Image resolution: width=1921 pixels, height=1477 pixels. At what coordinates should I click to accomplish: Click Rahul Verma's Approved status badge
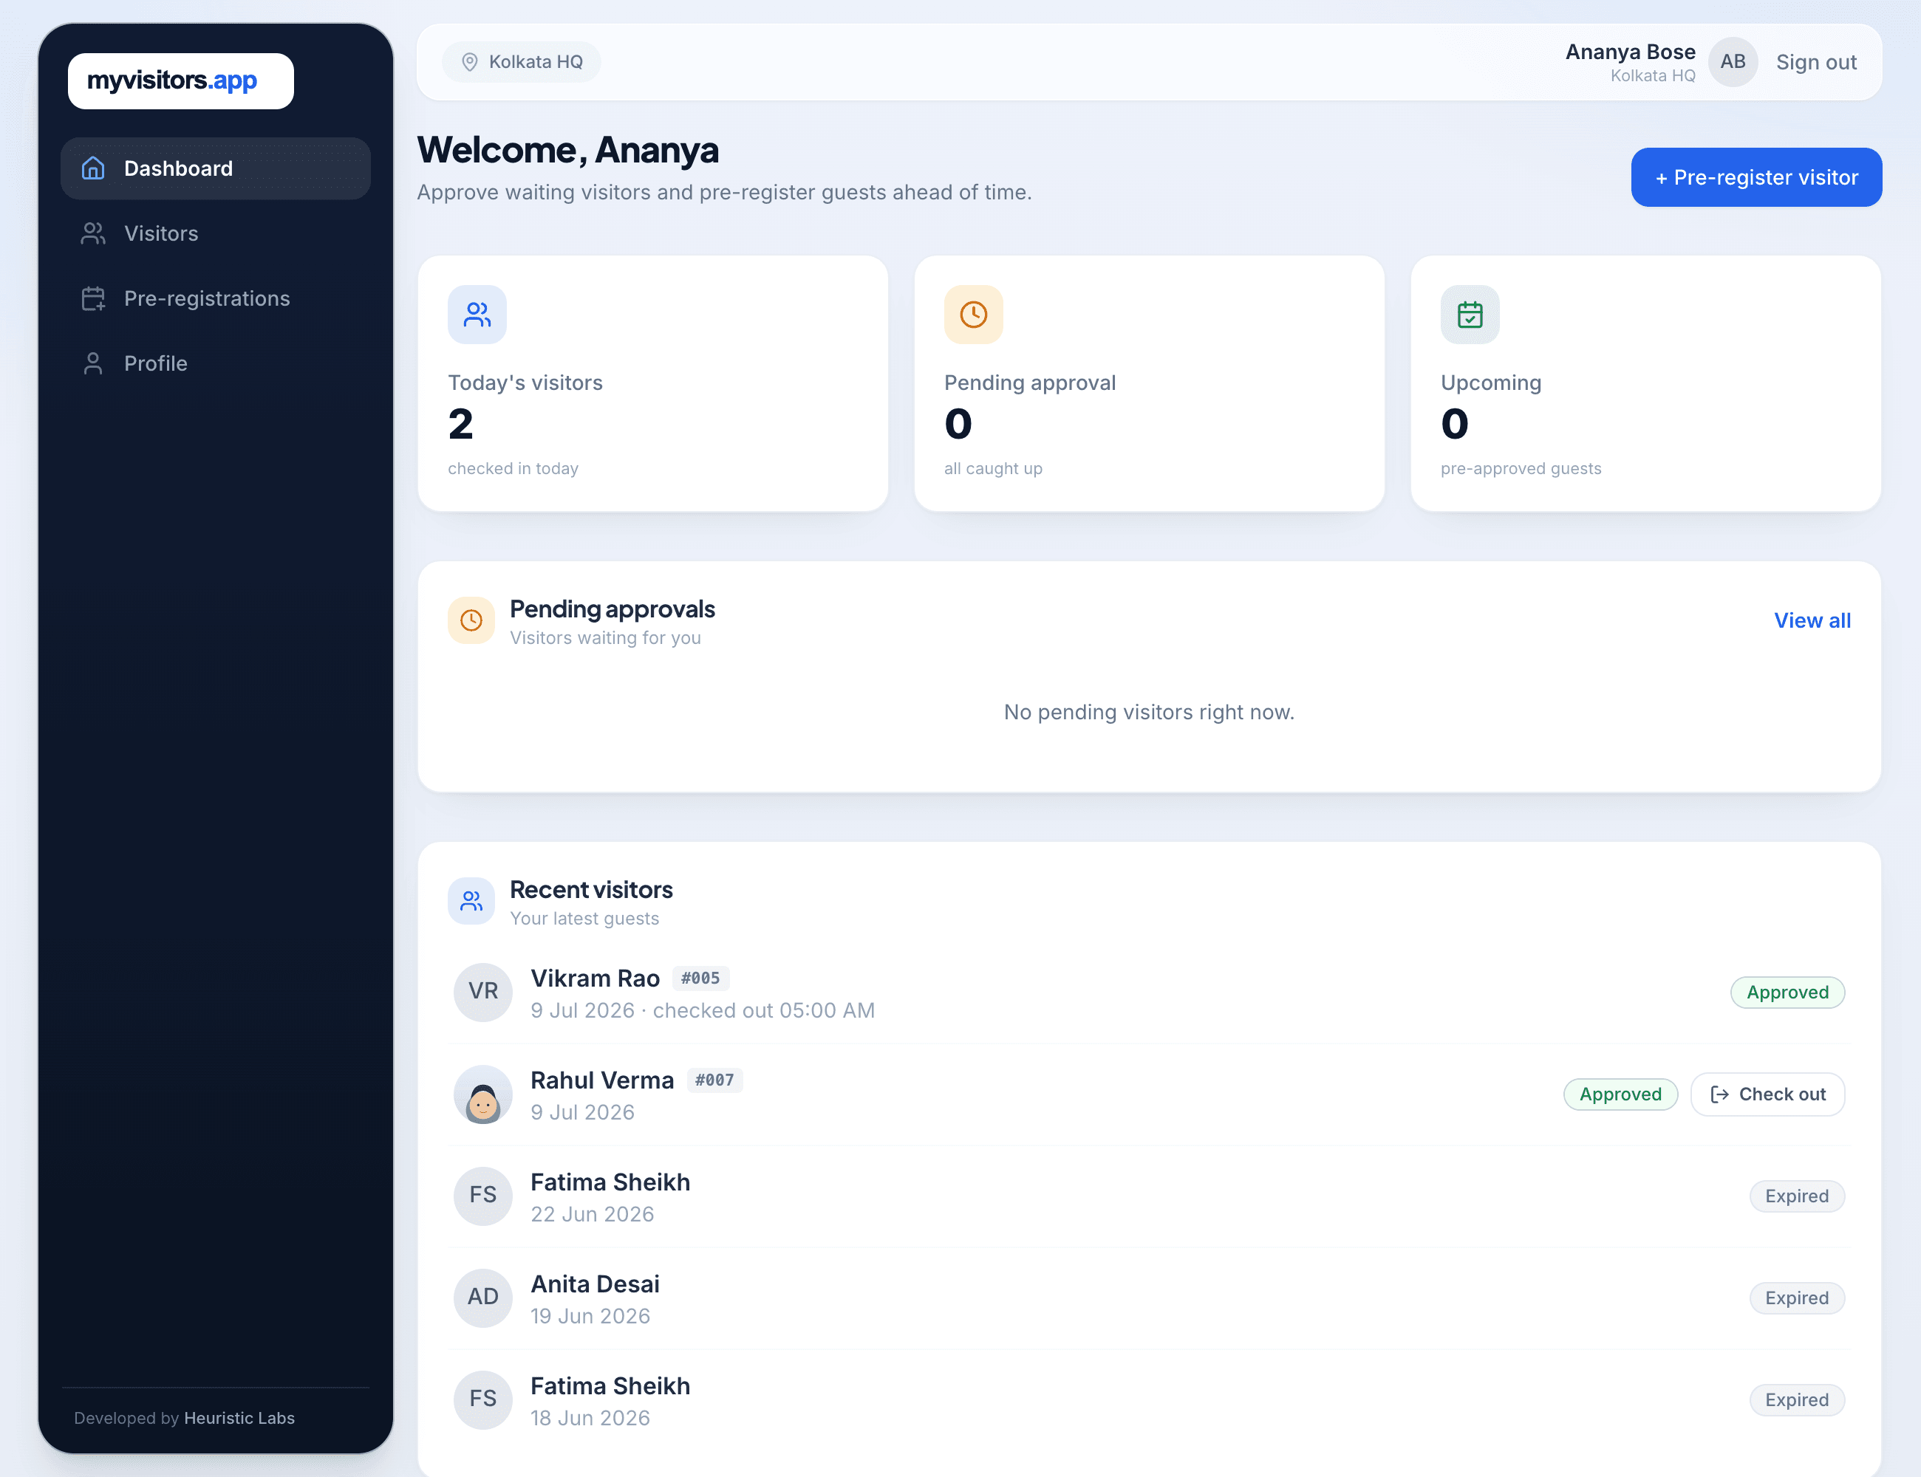pos(1620,1094)
